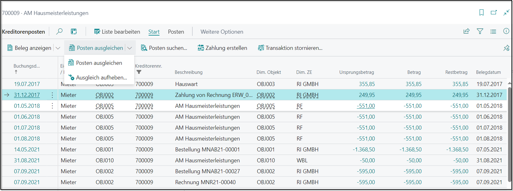Click Dim. ZE column header
This screenshot has width=513, height=191.
pyautogui.click(x=304, y=72)
